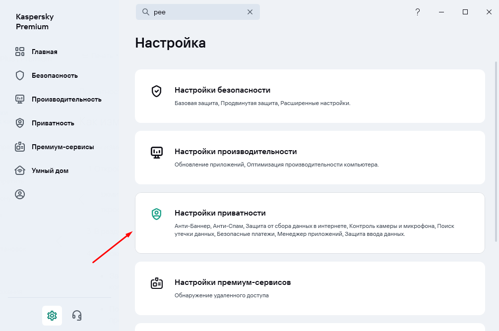Click the vertical scrollbar on the right

496,149
